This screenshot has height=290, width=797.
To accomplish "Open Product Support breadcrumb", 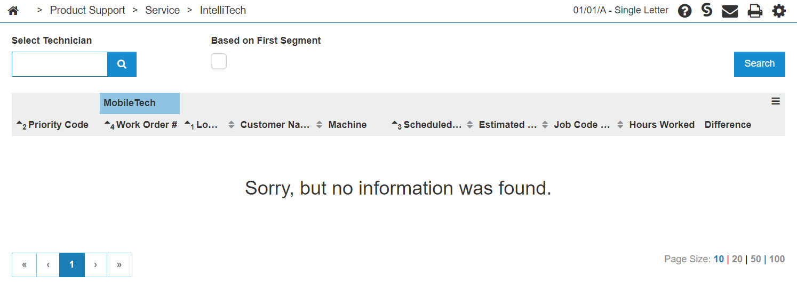I will (x=87, y=10).
